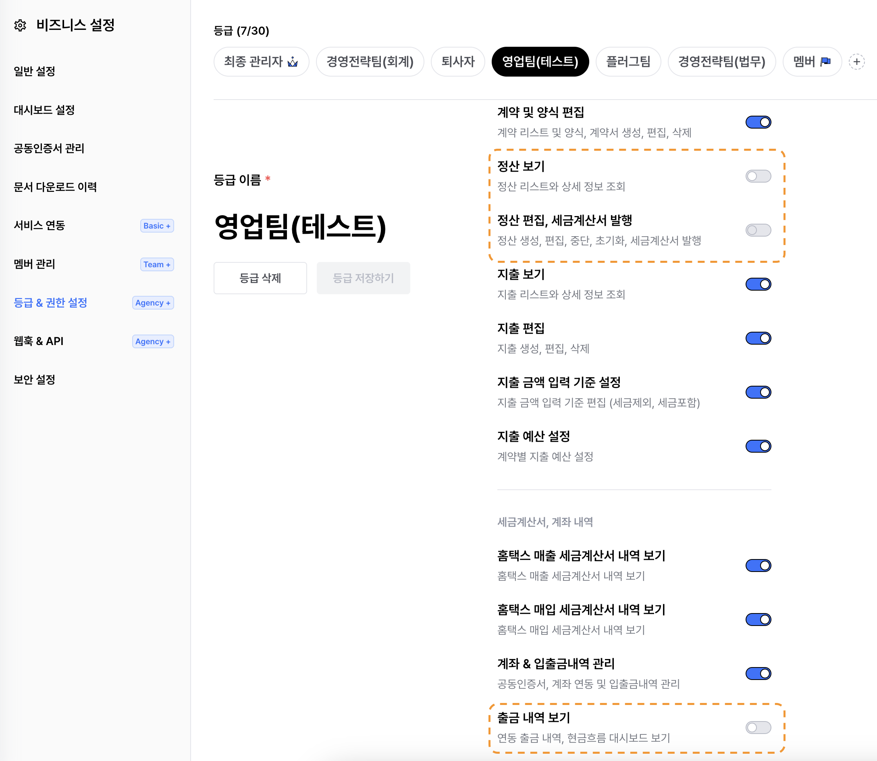Viewport: 877px width, 761px height.
Task: Click the grade name field 영업팀(테스트)
Action: (300, 227)
